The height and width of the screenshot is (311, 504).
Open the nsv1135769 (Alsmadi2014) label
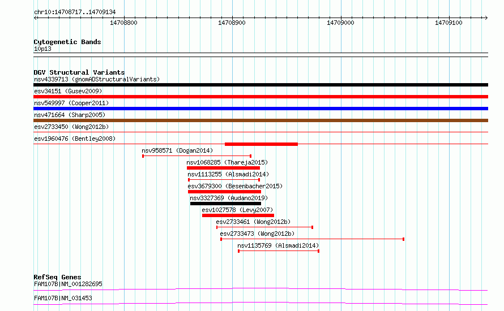[x=279, y=245]
